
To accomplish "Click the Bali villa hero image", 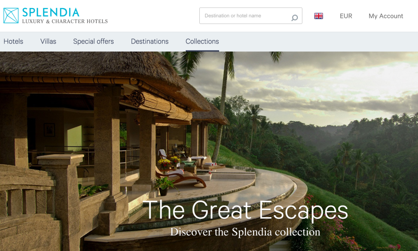I will point(209,151).
